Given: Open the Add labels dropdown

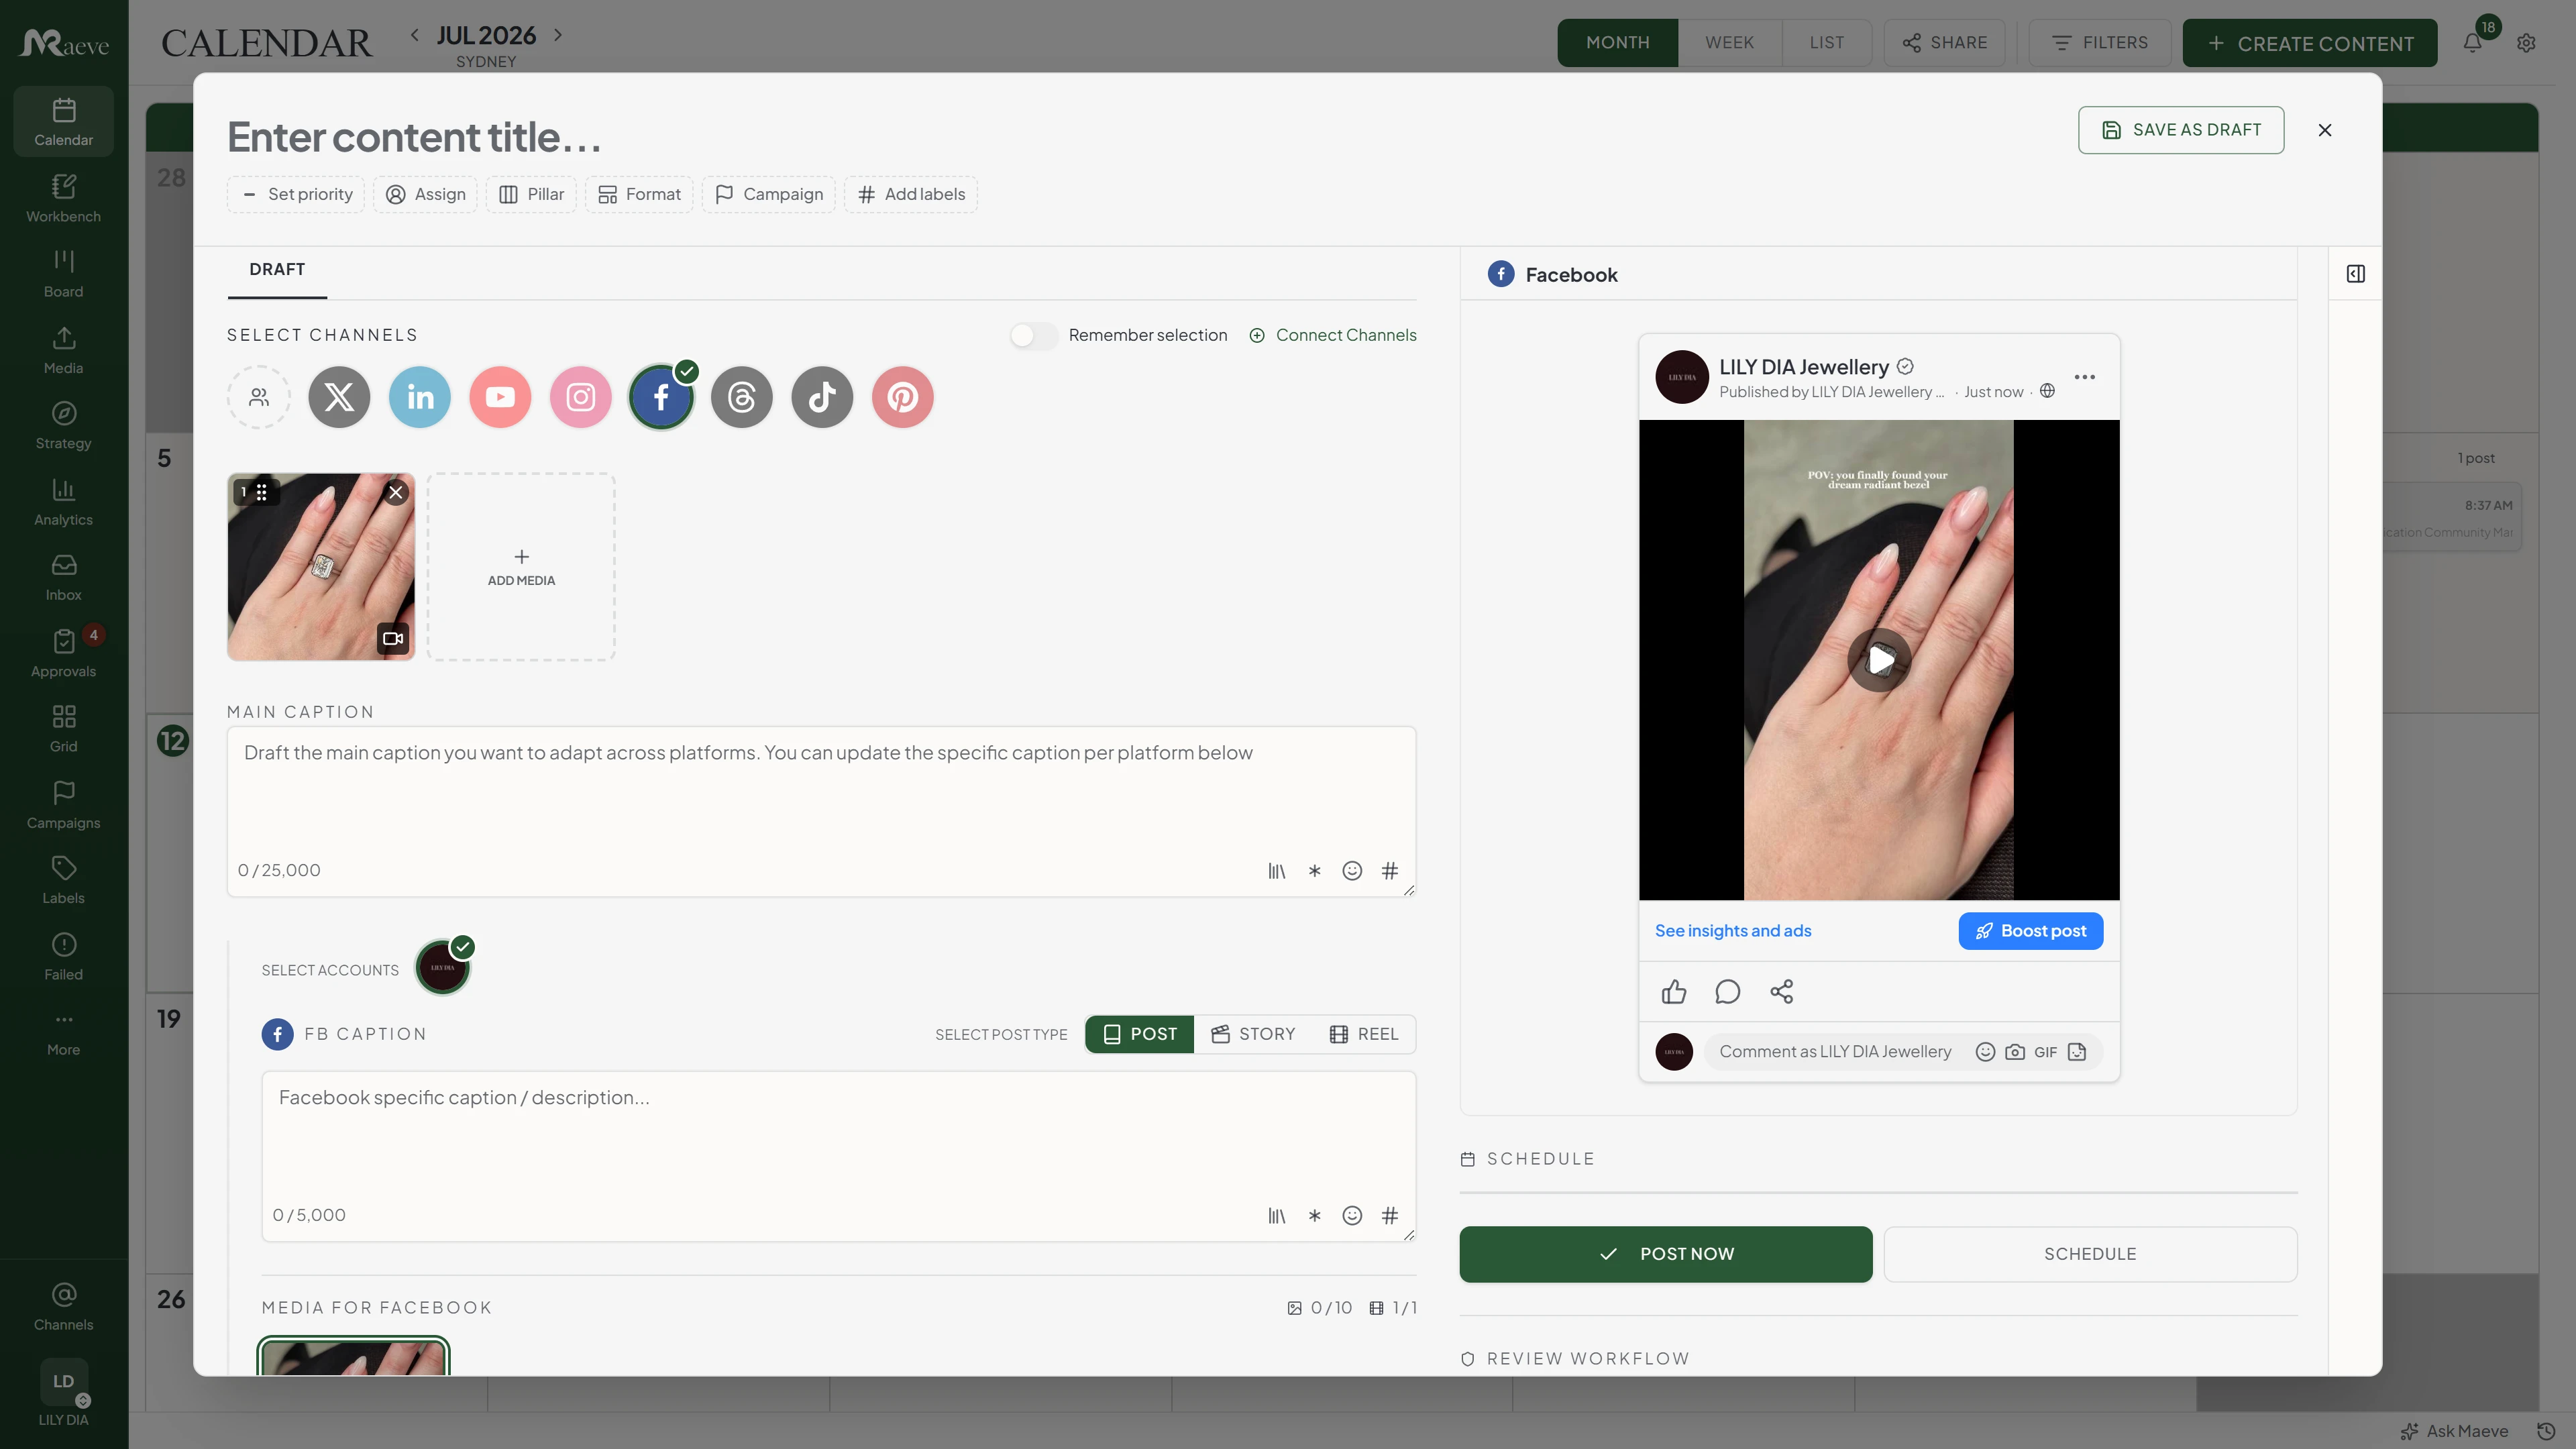Looking at the screenshot, I should [910, 194].
